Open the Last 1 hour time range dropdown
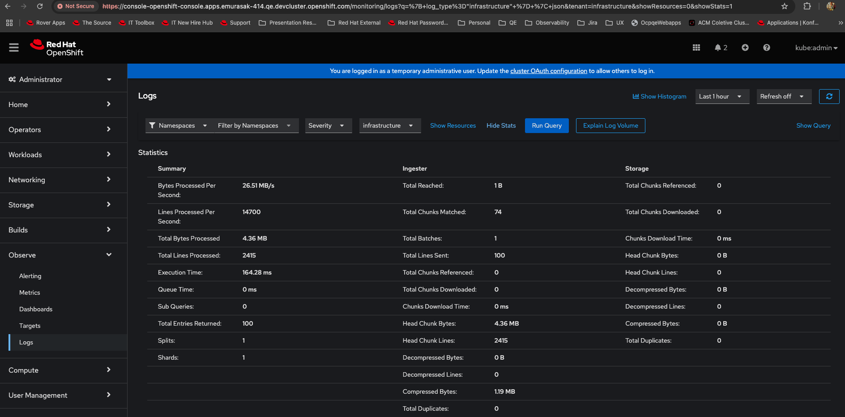 [721, 96]
